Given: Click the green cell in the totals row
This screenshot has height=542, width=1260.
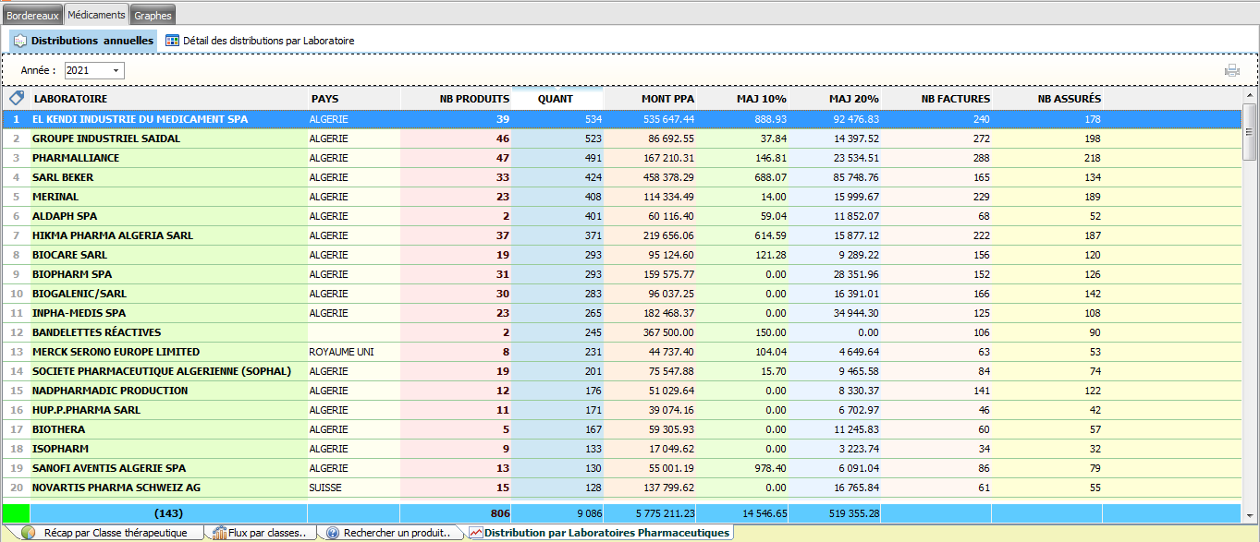Looking at the screenshot, I should [16, 512].
